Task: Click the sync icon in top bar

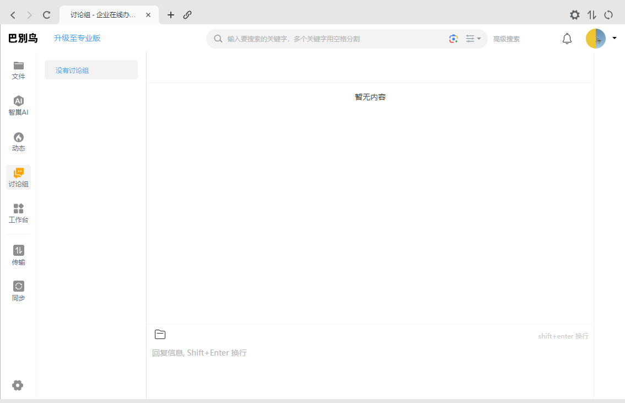Action: (608, 15)
